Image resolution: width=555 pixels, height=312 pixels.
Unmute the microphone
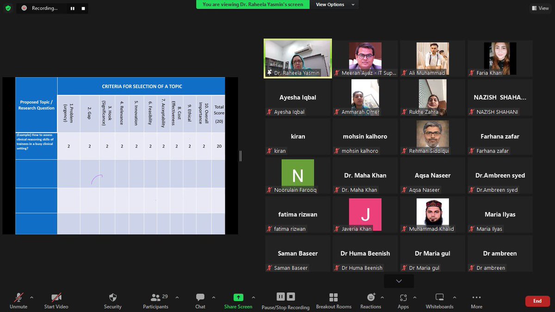click(18, 300)
